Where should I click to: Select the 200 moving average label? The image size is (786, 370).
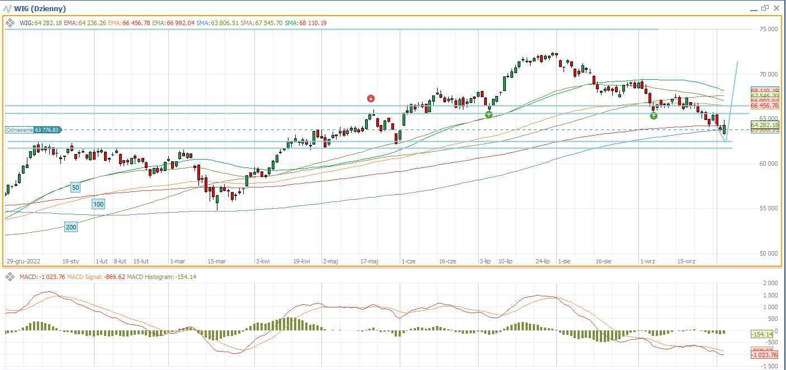71,227
